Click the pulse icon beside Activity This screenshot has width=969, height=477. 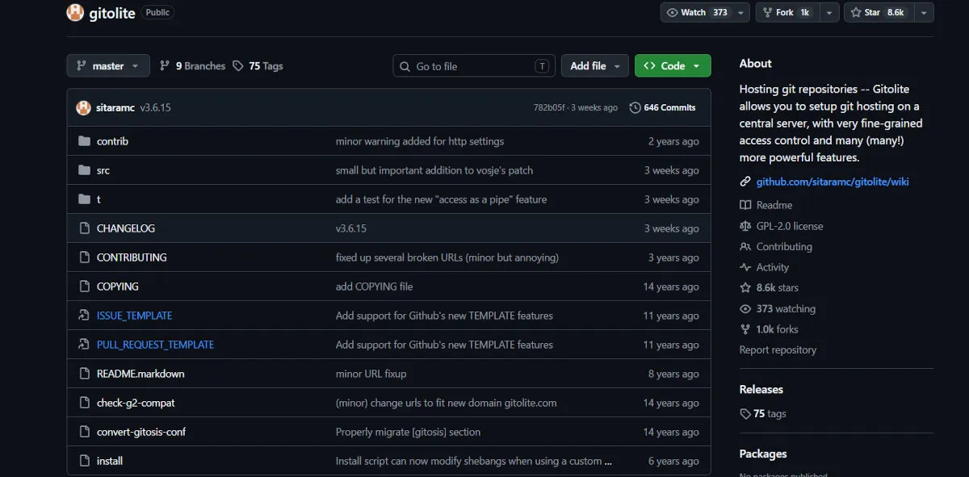(x=745, y=267)
